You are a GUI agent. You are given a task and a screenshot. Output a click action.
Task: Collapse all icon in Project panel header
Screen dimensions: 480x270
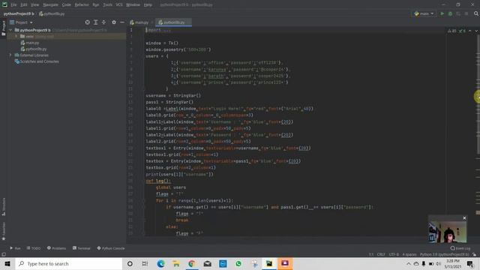103,22
